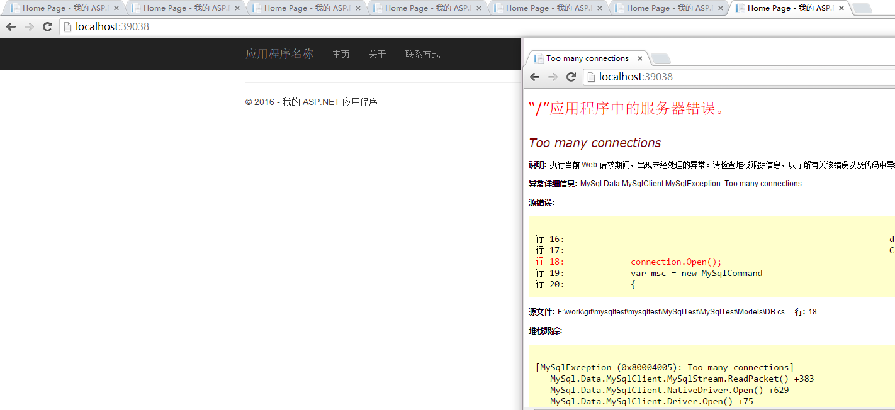Viewport: 895px width, 410px height.
Task: Close the Too many connections tab
Action: pos(640,58)
